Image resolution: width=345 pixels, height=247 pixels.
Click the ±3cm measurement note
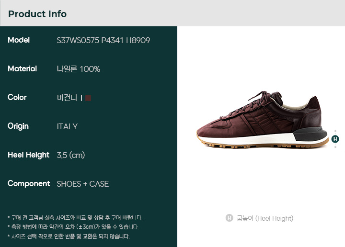click(73, 227)
